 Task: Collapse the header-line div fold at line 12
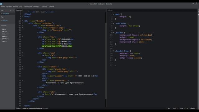[x=22, y=26]
